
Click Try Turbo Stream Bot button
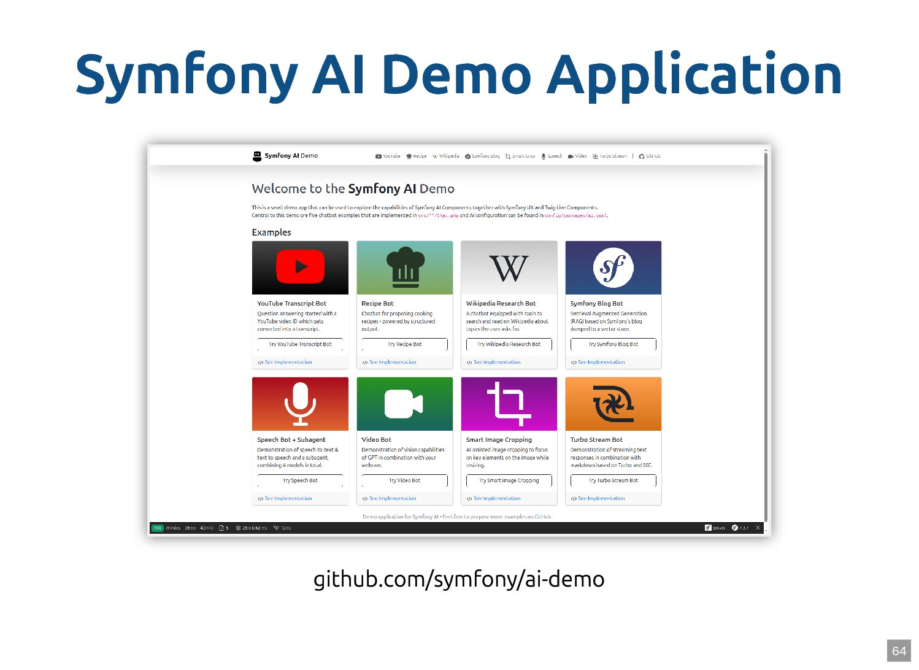pyautogui.click(x=613, y=481)
